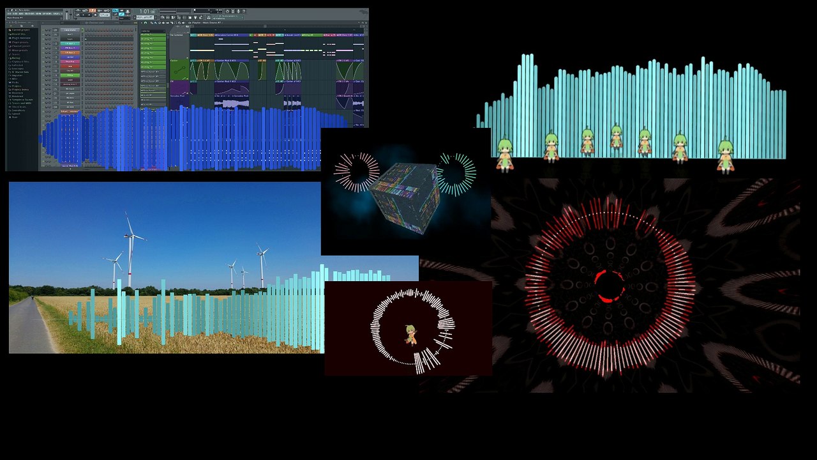The image size is (817, 460).
Task: Expand the Mixer presets browser folder
Action: pyautogui.click(x=19, y=50)
